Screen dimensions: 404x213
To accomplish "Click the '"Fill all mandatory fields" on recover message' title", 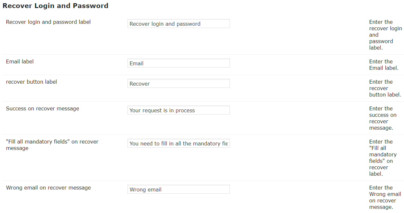I will (52, 145).
